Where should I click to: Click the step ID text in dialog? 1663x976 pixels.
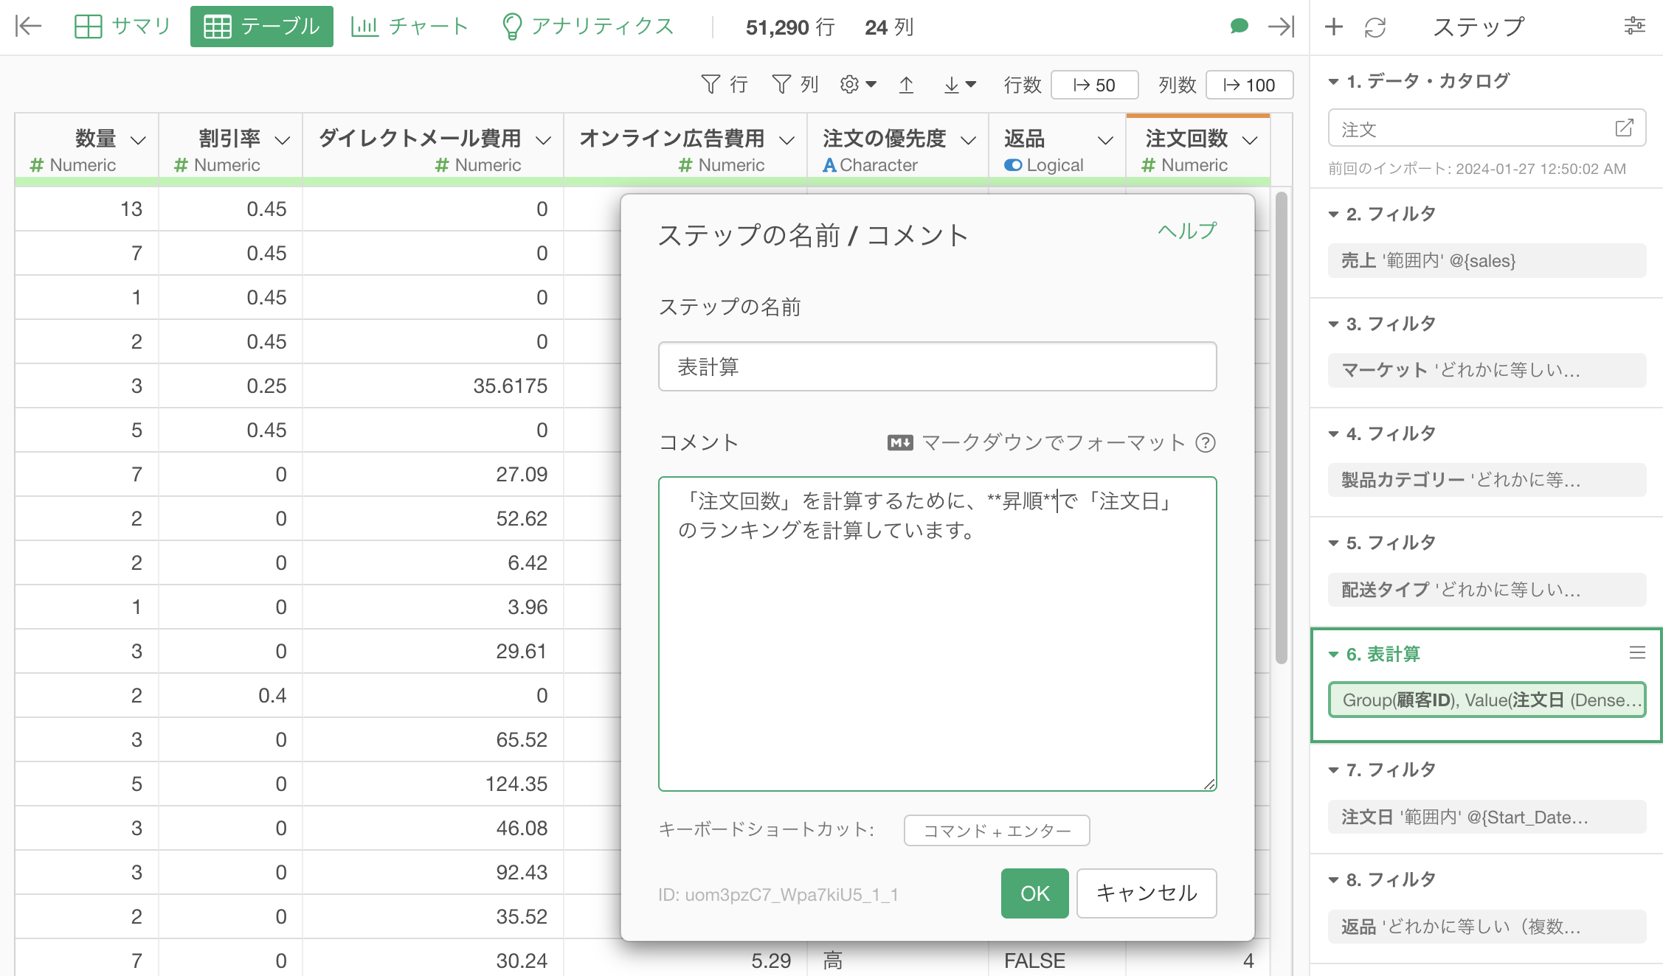(778, 895)
